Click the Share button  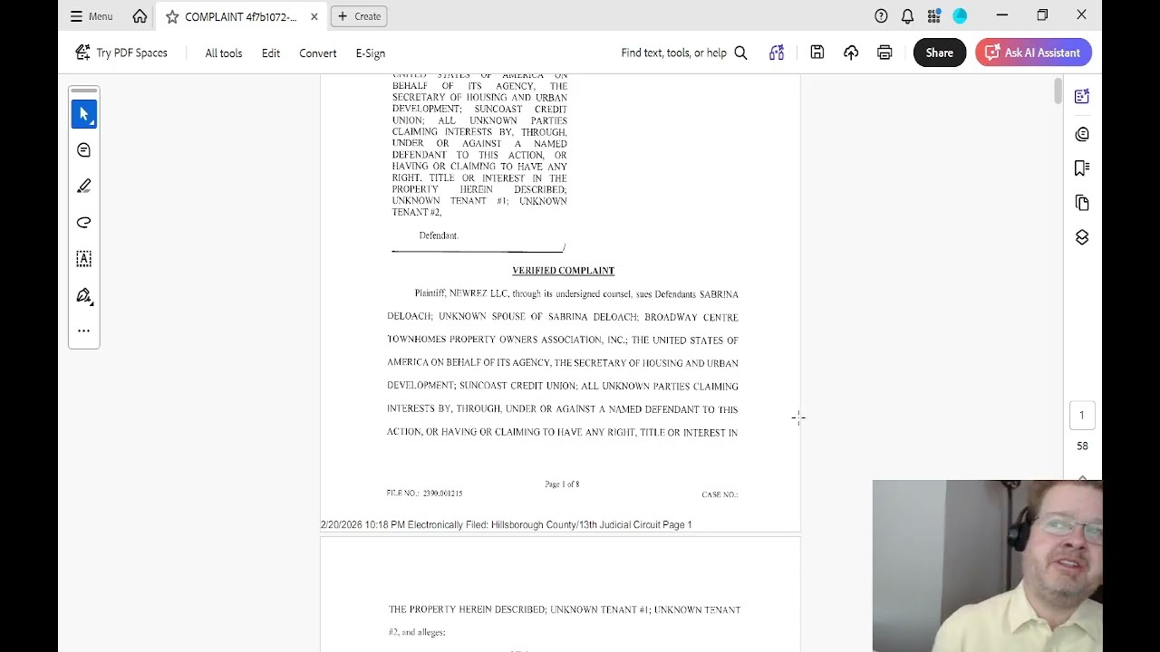click(x=940, y=53)
